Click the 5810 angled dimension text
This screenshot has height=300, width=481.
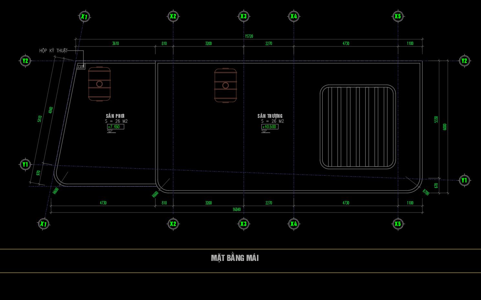click(40, 119)
